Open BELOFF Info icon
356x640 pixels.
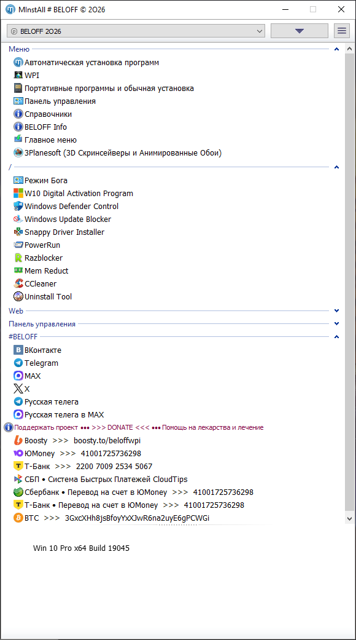18,127
